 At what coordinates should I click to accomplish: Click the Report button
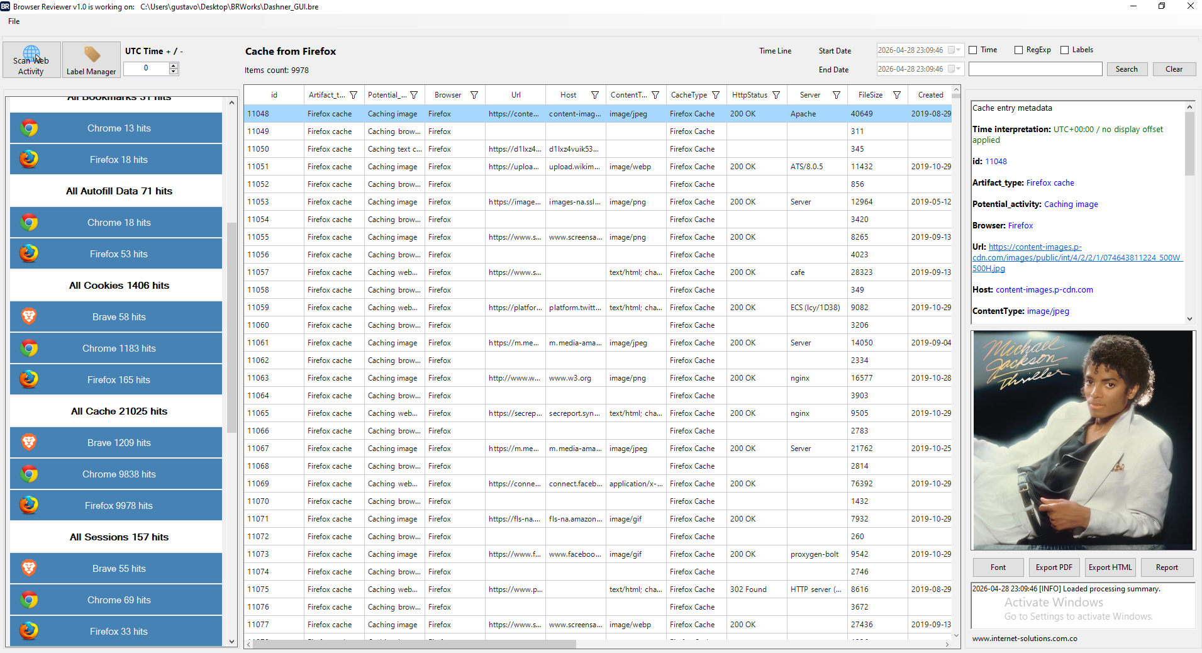pos(1167,567)
